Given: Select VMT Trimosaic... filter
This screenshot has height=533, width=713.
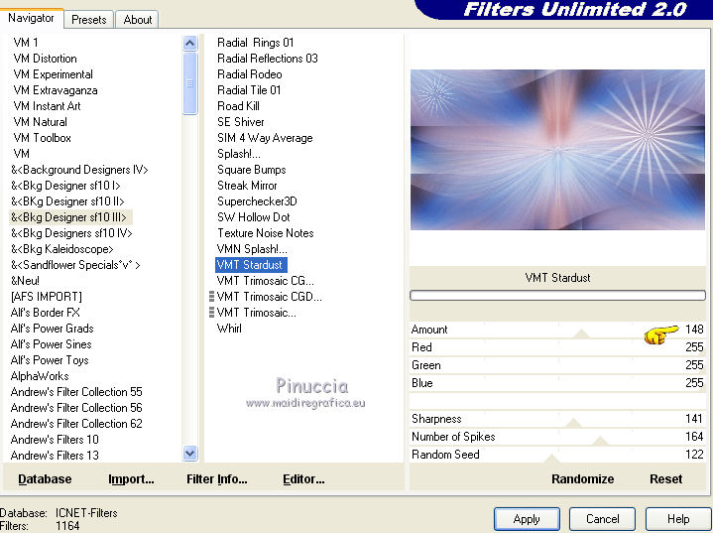Looking at the screenshot, I should pos(257,313).
